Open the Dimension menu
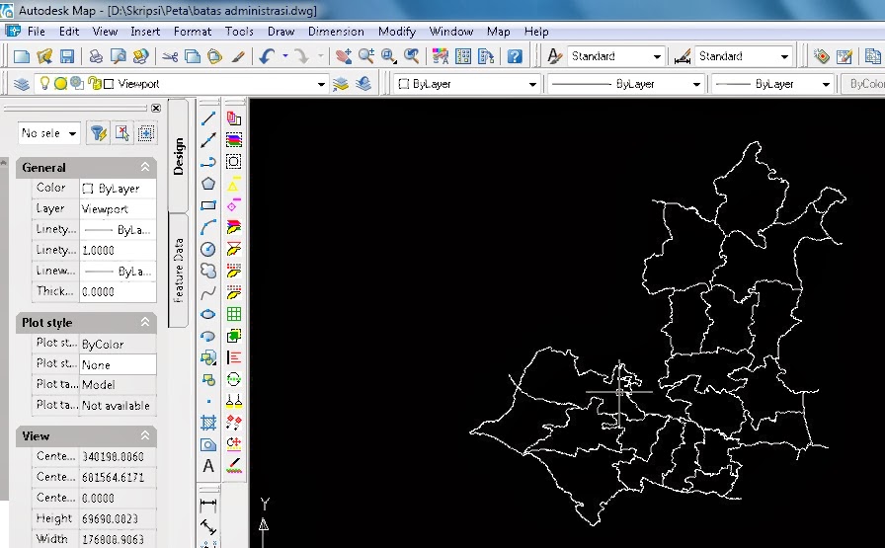 [x=336, y=32]
